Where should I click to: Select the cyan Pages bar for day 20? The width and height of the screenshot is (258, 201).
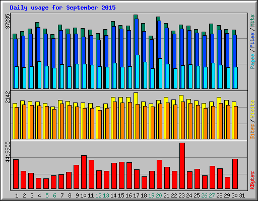[160, 73]
